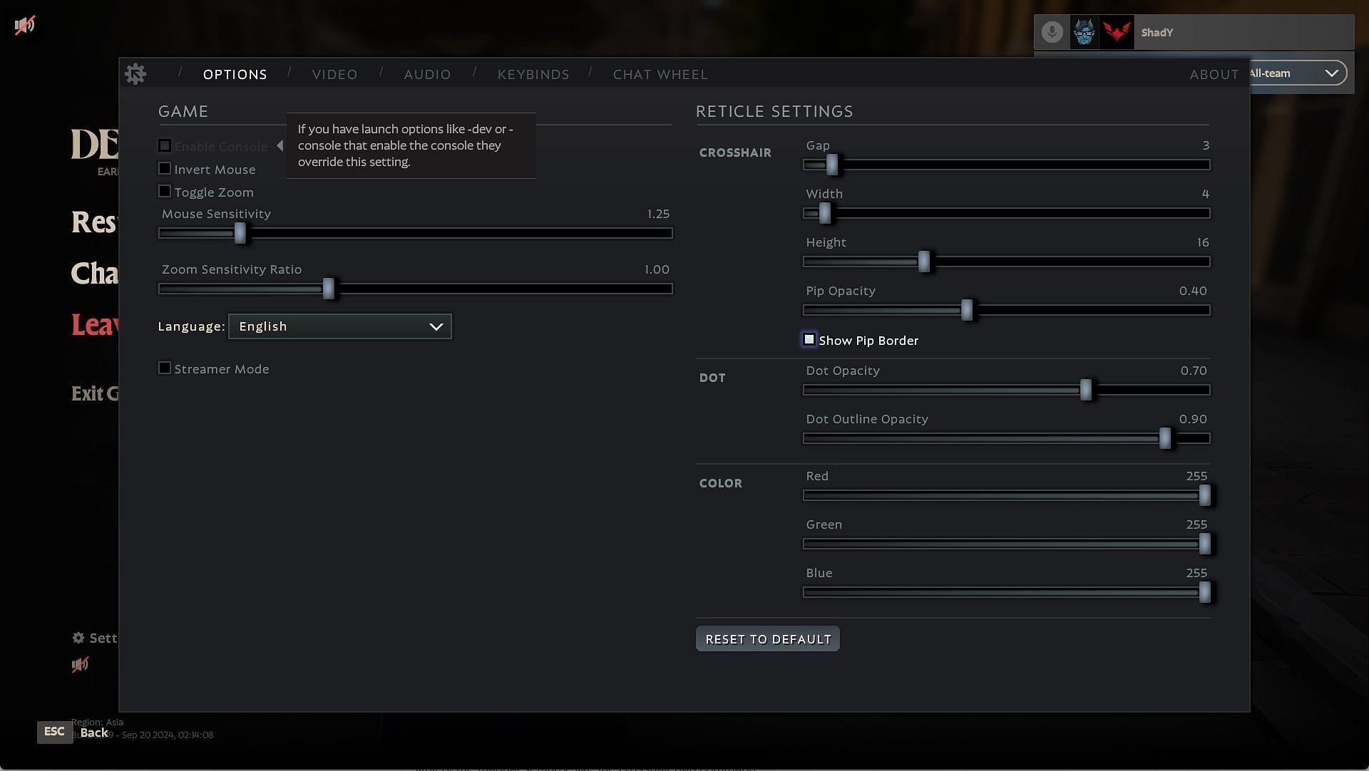The image size is (1369, 771).
Task: Enable the Streamer Mode checkbox
Action: click(165, 368)
